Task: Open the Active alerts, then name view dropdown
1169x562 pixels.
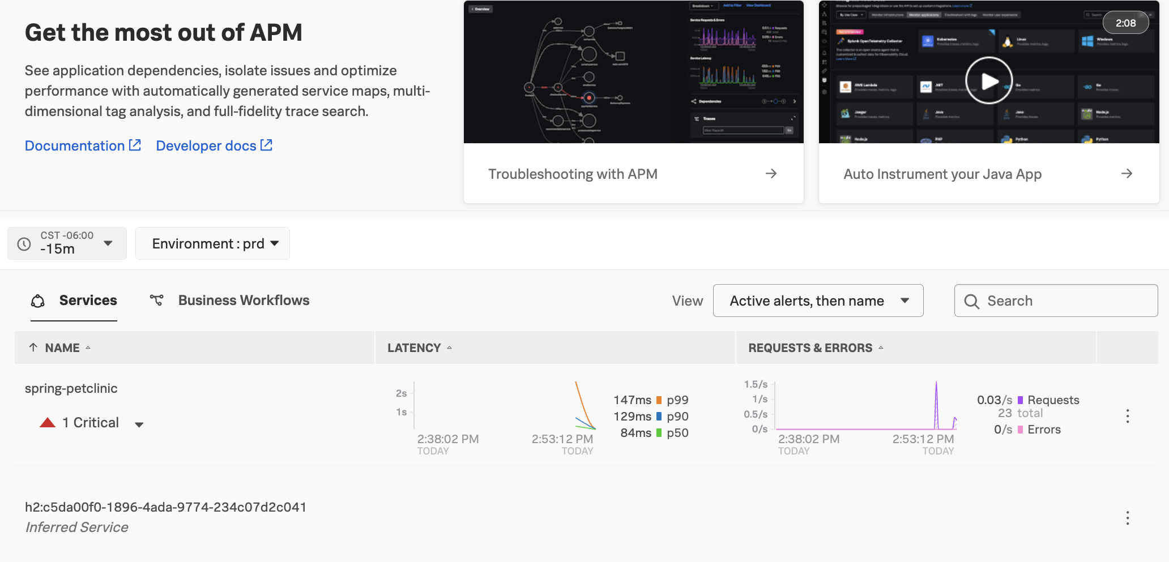Action: click(x=818, y=301)
